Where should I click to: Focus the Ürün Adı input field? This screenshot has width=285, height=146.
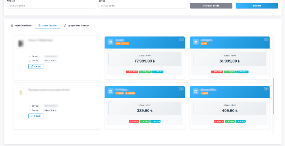(51, 6)
